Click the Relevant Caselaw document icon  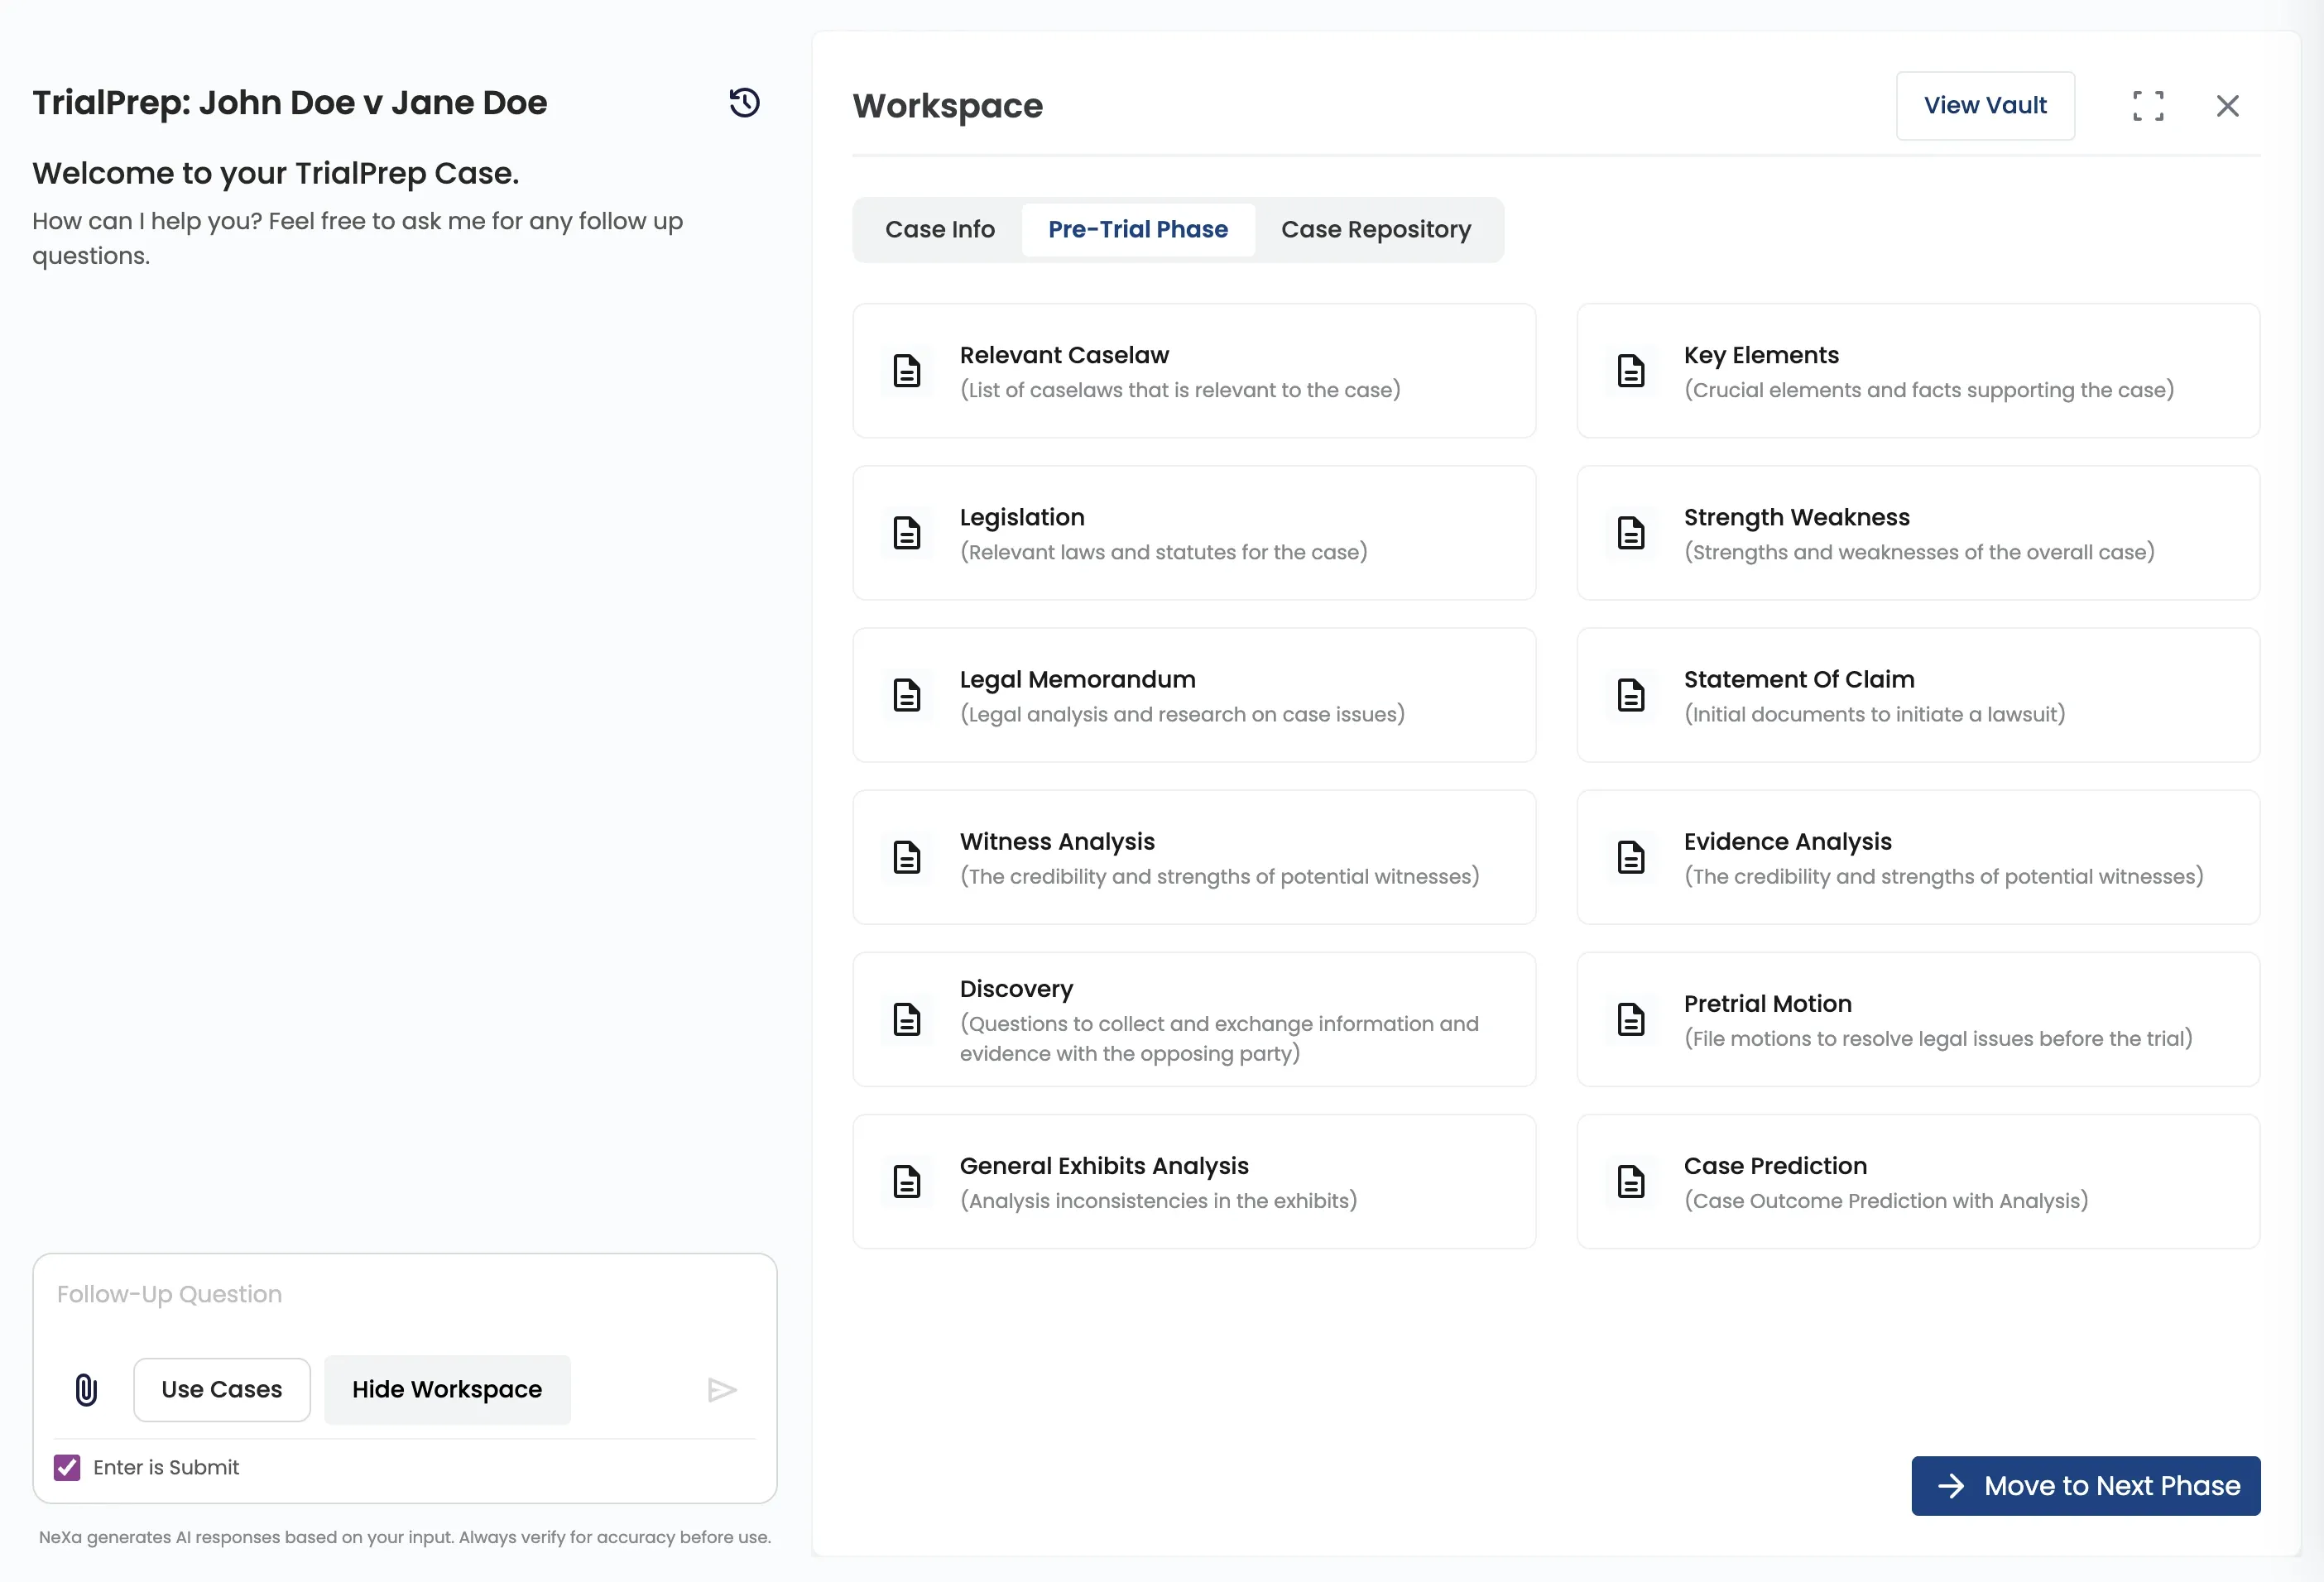tap(906, 371)
